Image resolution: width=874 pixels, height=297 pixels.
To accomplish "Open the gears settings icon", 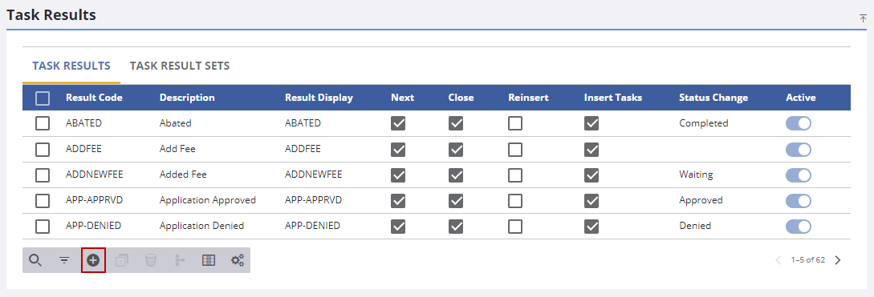I will pyautogui.click(x=238, y=260).
